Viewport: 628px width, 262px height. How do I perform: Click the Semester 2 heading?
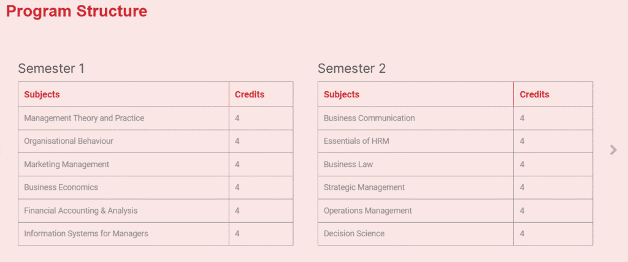(351, 69)
